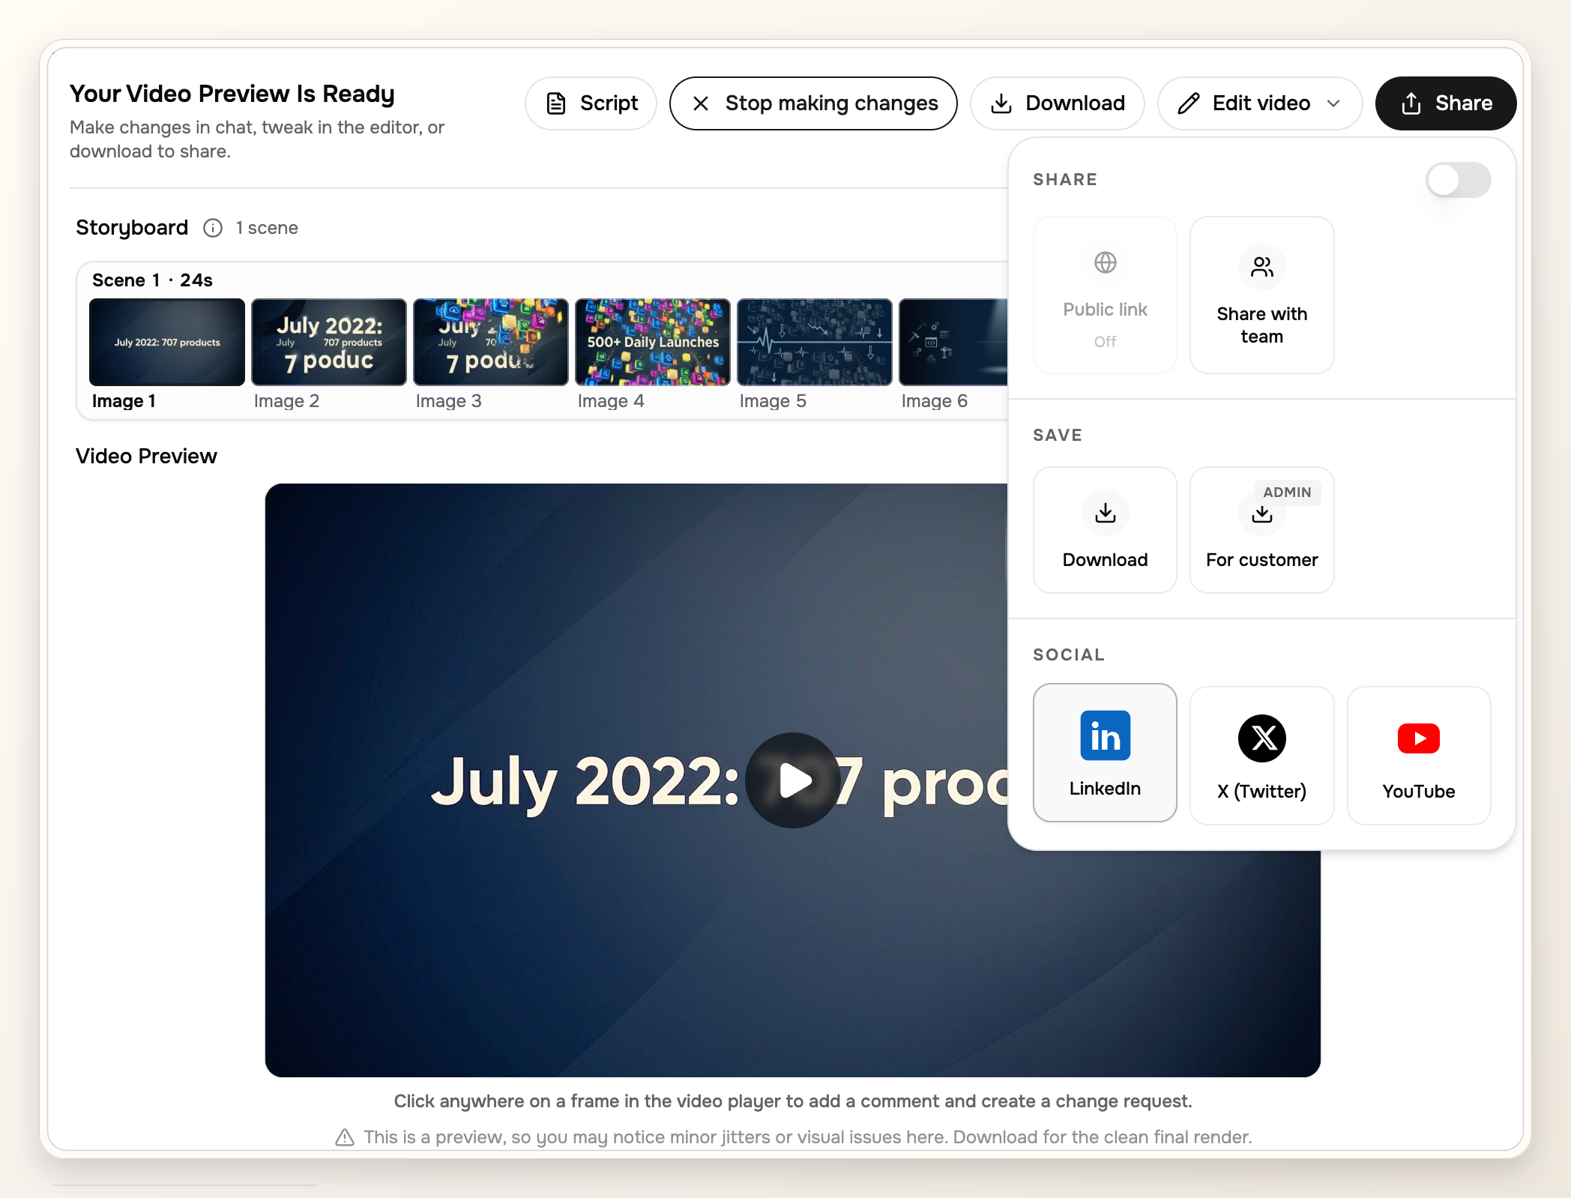Share video to X (Twitter)
The image size is (1571, 1198).
[x=1262, y=756]
